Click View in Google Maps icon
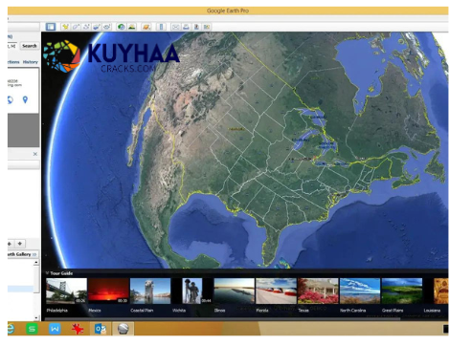Screen dimensions: 449x345 point(207,27)
